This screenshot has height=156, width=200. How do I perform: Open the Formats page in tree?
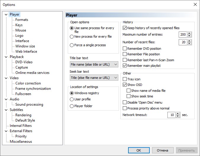(x=22, y=20)
